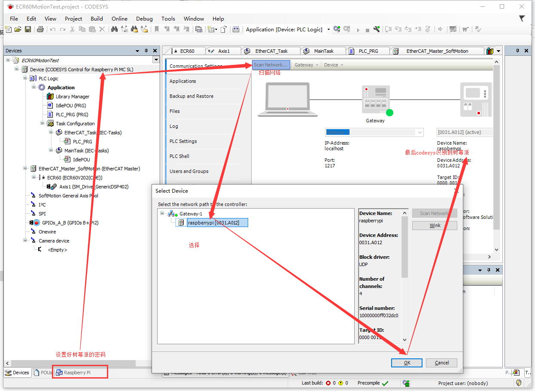Click the Wink button

tap(435, 225)
